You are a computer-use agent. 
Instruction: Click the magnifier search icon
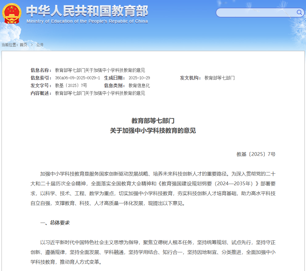point(299,13)
